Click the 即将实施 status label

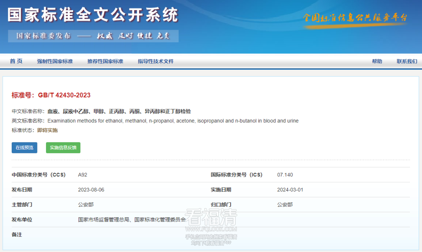[47, 130]
